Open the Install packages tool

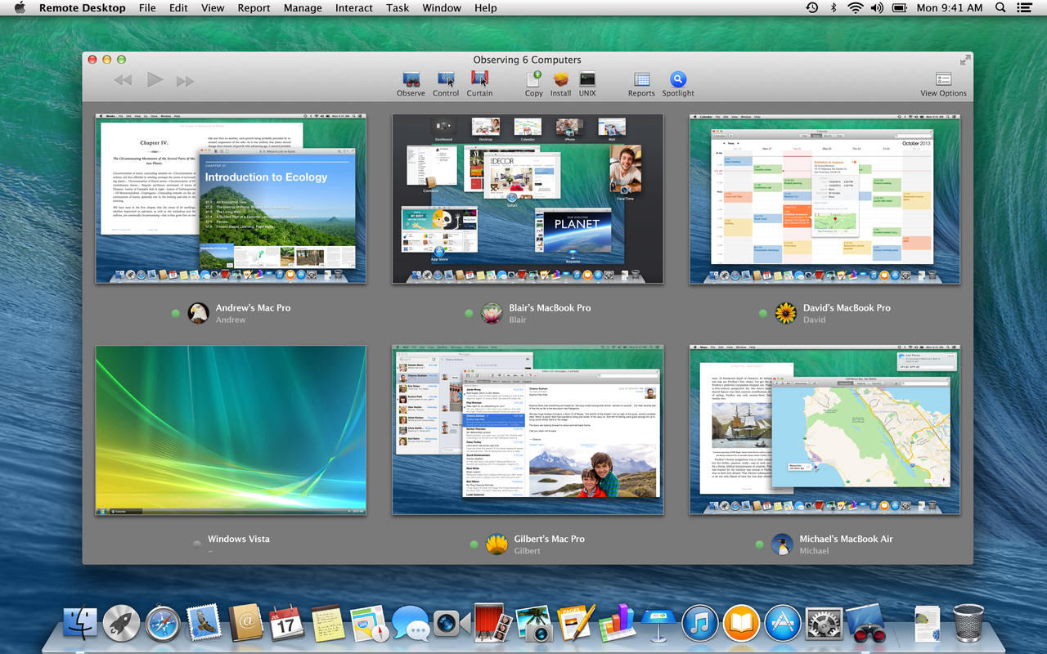tap(560, 80)
